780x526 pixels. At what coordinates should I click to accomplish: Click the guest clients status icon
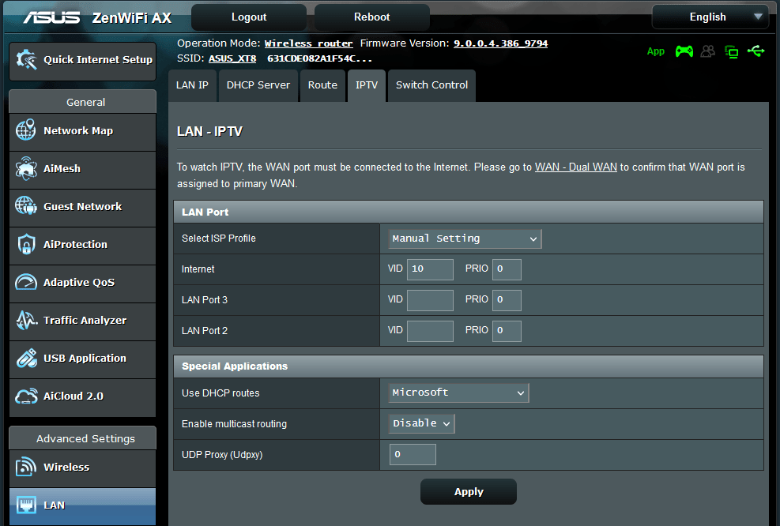(x=707, y=51)
